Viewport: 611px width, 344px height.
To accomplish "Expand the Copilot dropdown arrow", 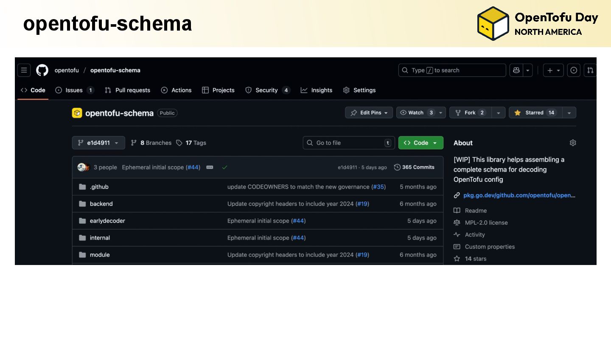I will pyautogui.click(x=528, y=70).
